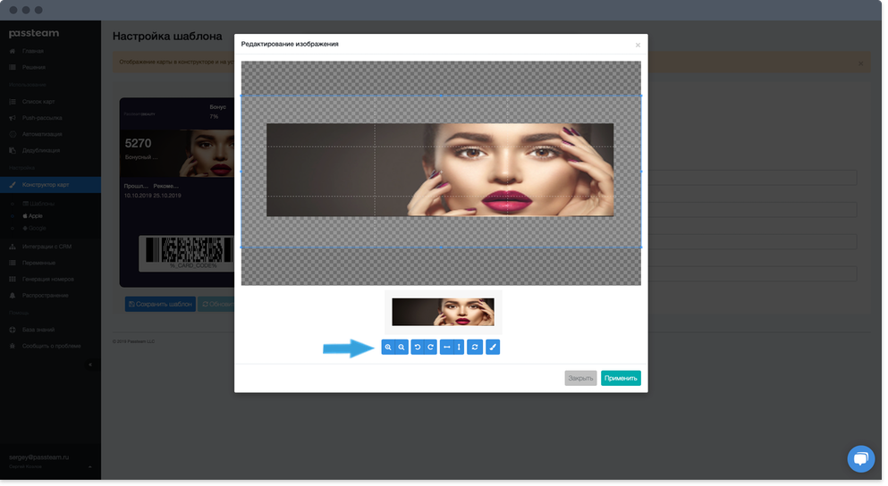Collapse the sidebar with the arrow toggle

pyautogui.click(x=90, y=364)
